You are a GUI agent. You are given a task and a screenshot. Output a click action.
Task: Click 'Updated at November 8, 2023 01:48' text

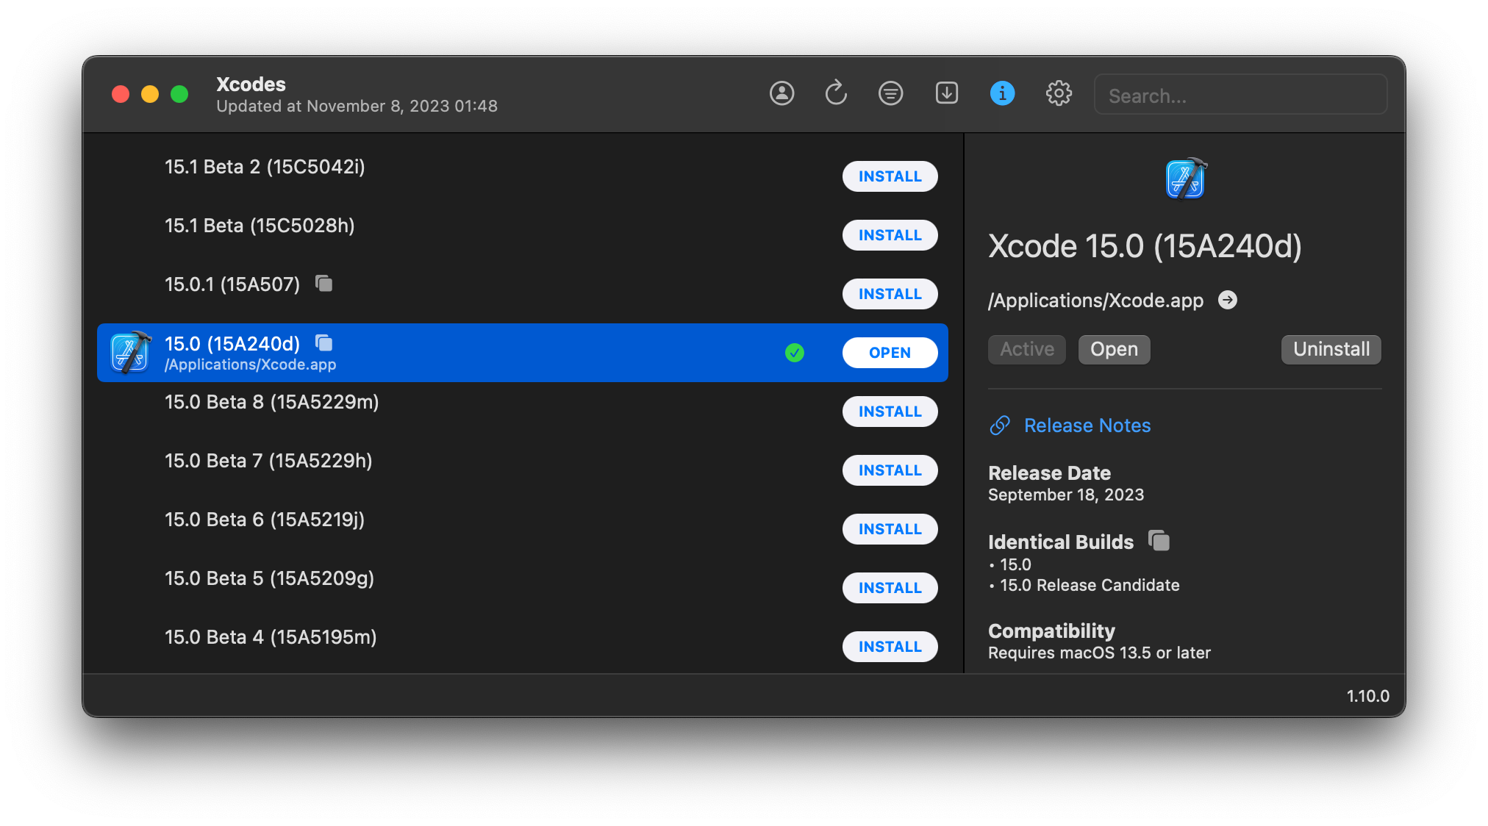tap(357, 106)
